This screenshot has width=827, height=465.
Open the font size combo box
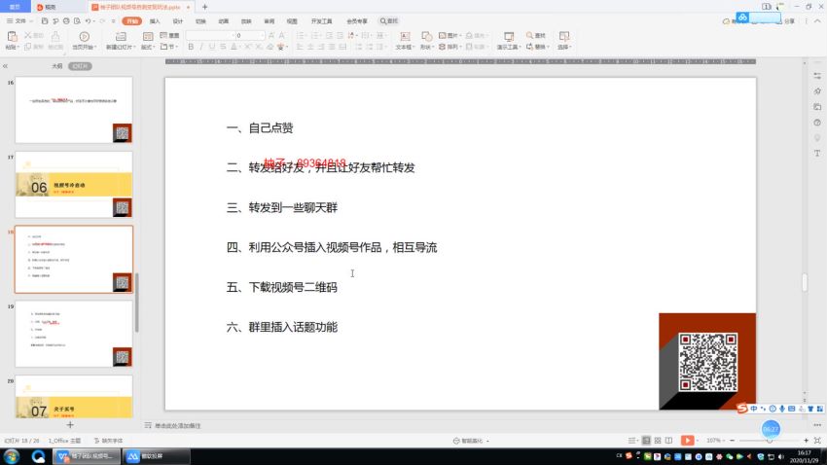pyautogui.click(x=250, y=35)
